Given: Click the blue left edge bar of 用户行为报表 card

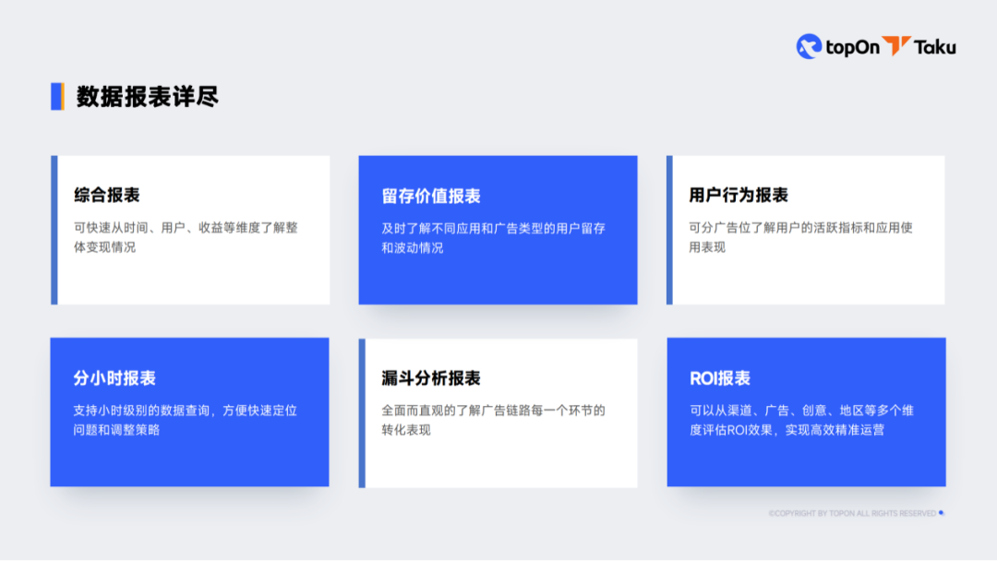Looking at the screenshot, I should (669, 230).
